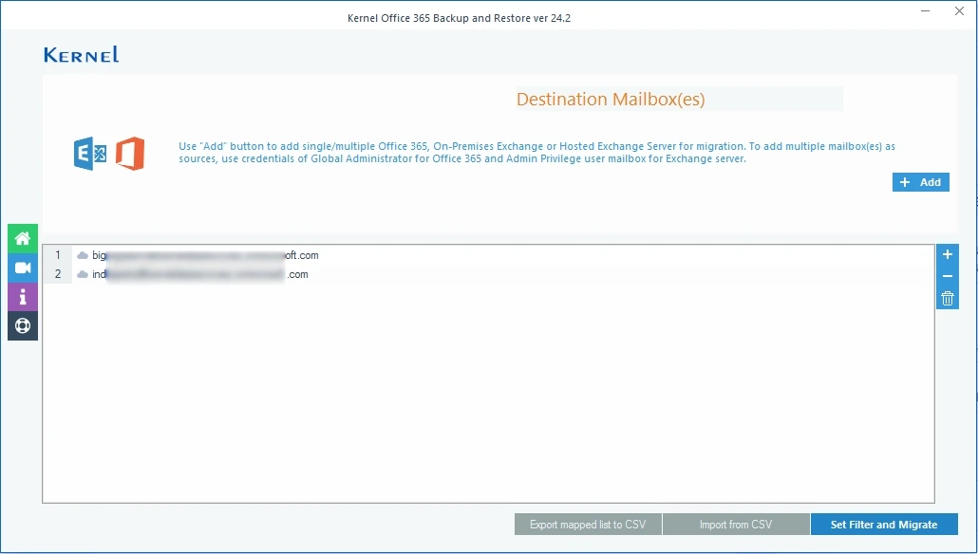Click the purple info sidebar icon
This screenshot has height=554, width=978.
coord(23,297)
